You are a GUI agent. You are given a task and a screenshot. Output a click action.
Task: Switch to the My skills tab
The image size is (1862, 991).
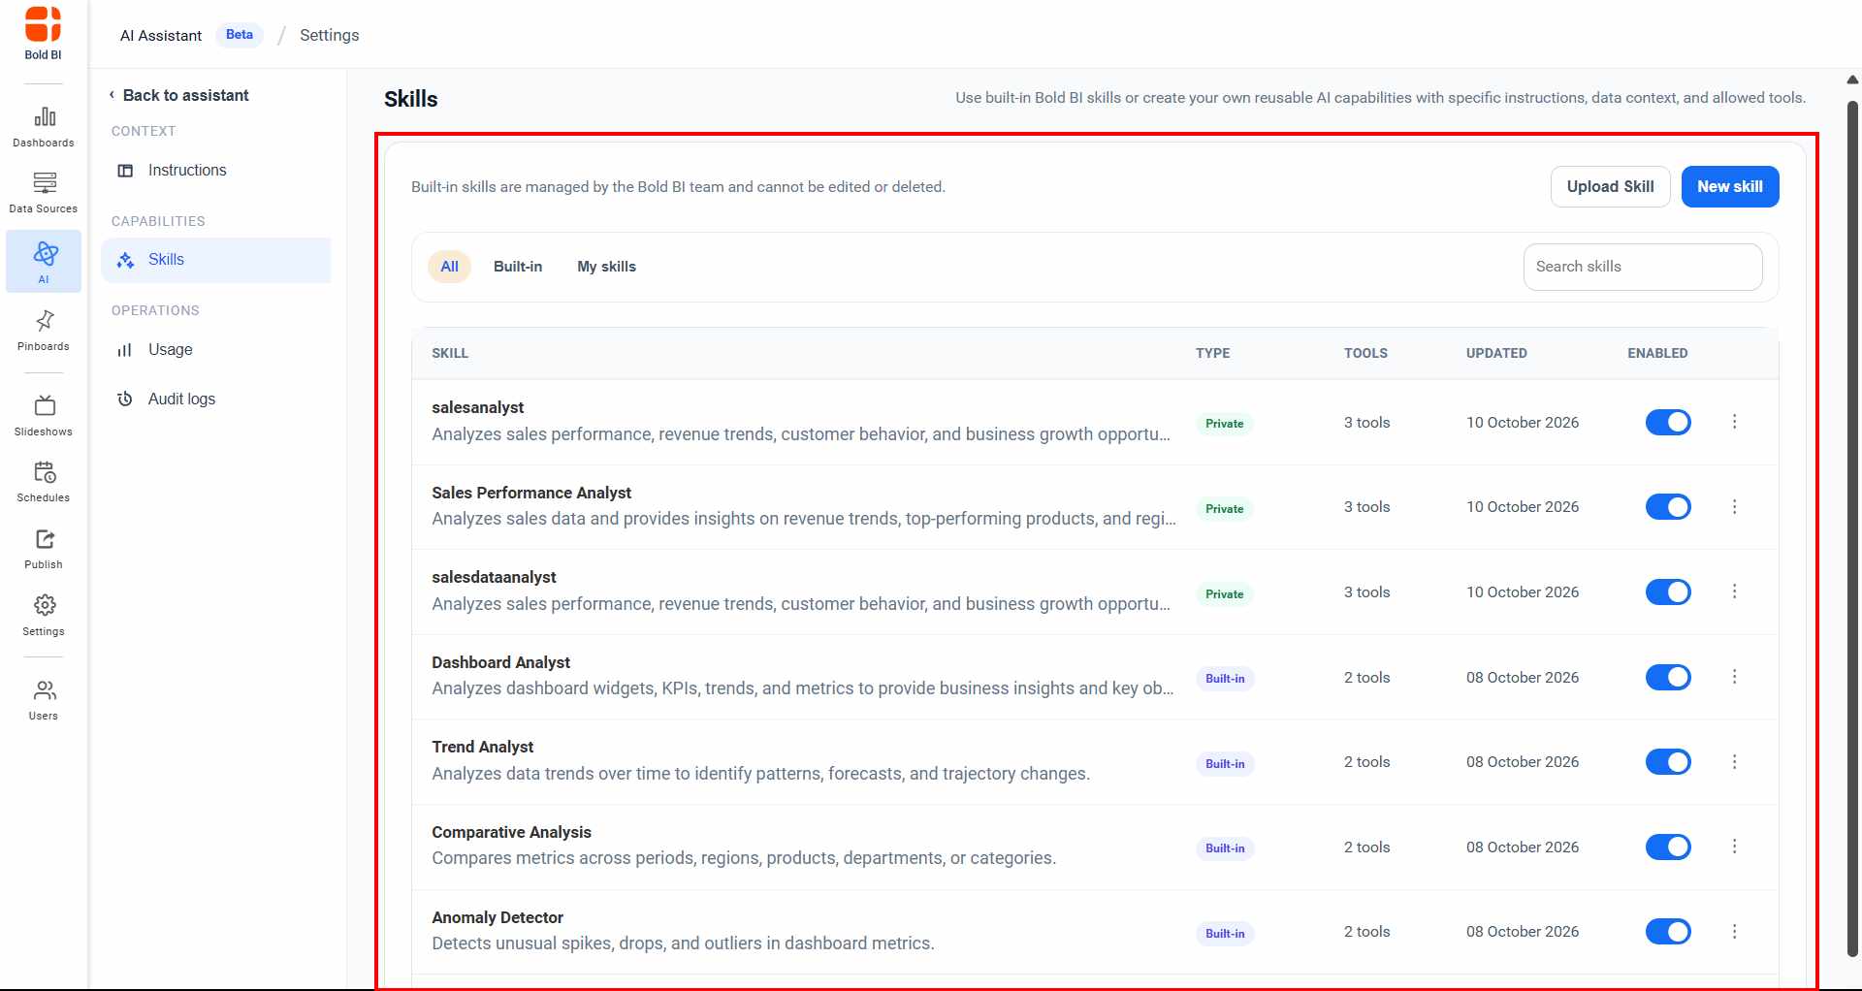click(607, 267)
